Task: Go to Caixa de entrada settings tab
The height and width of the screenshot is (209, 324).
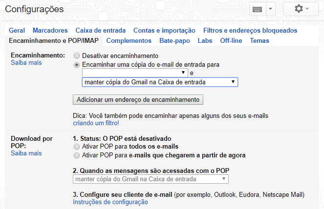Action: point(101,31)
